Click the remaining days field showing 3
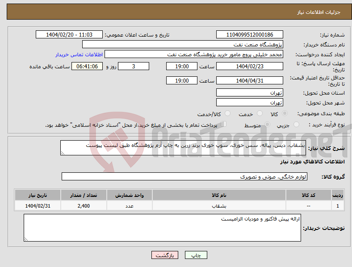The image size is (352, 267). click(134, 66)
